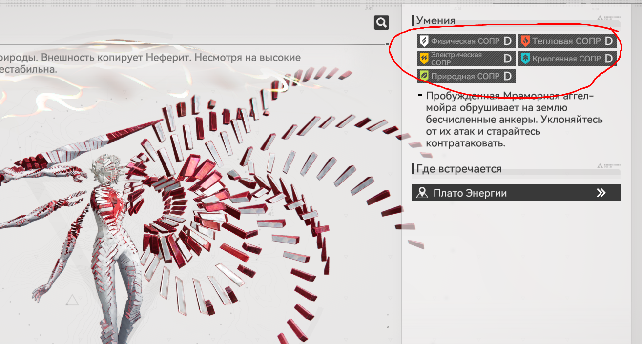Click the D rating of Криогенная СОПР

[x=609, y=59]
